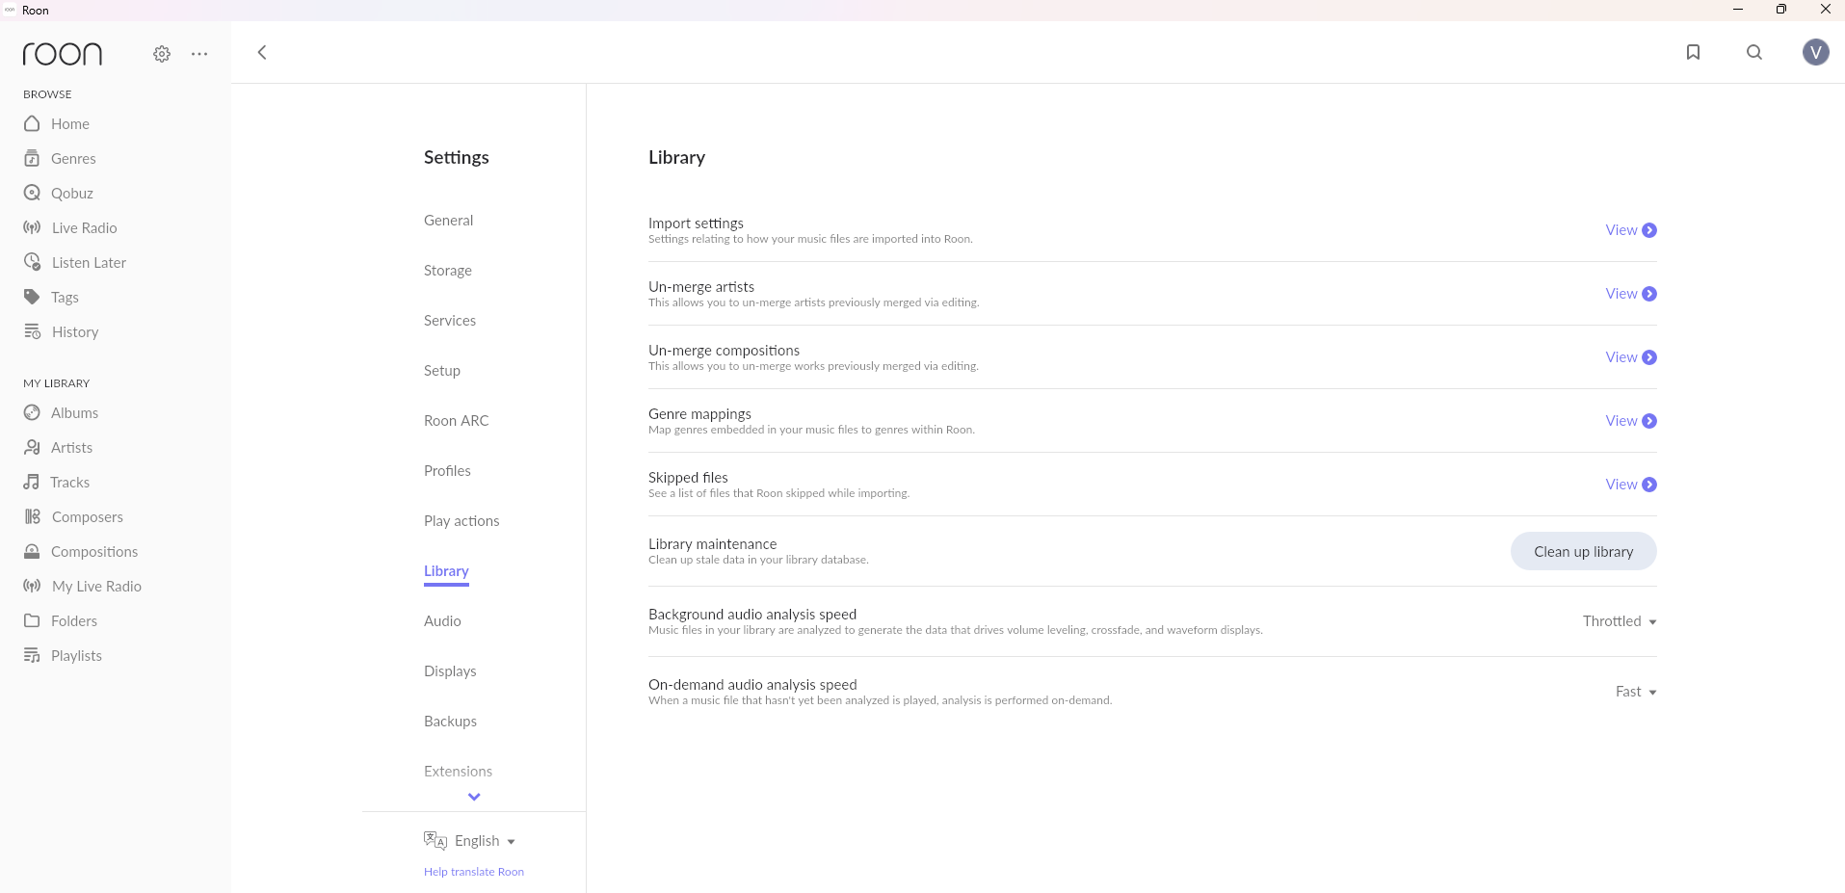
Task: Switch to the Audio settings tab
Action: 442,621
